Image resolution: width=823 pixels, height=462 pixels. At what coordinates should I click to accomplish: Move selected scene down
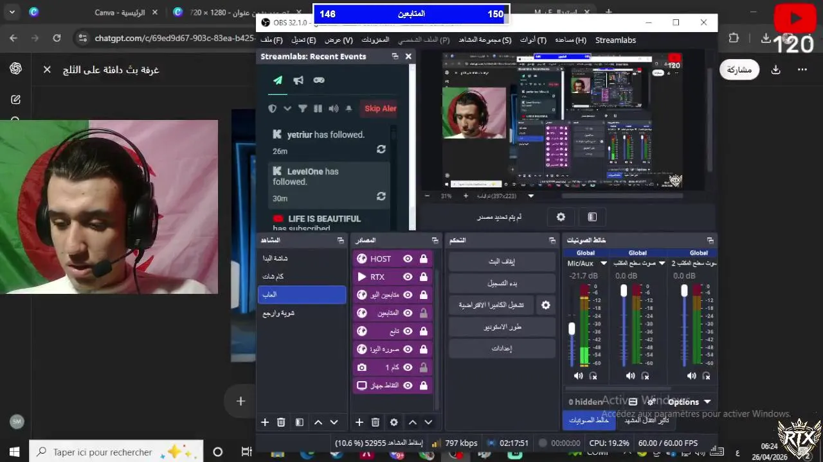click(334, 422)
